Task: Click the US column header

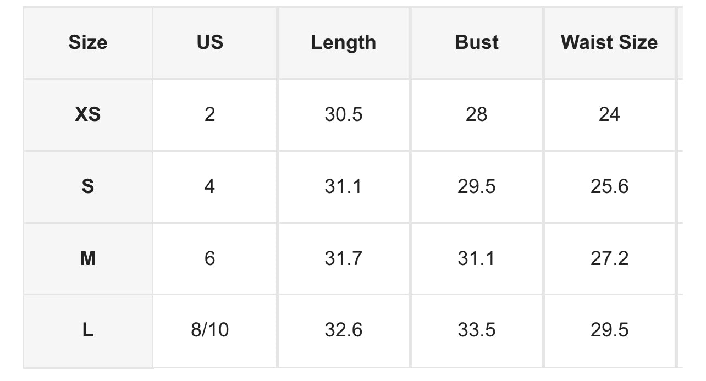Action: tap(210, 42)
